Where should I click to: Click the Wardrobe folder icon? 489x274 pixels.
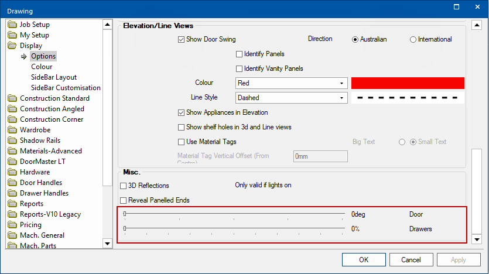pos(12,129)
